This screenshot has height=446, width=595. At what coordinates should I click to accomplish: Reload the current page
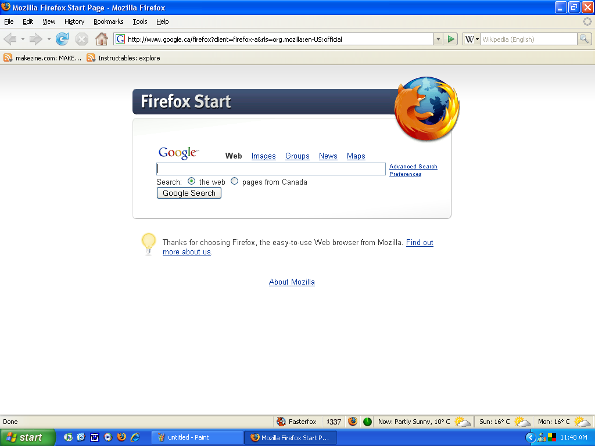(x=62, y=39)
